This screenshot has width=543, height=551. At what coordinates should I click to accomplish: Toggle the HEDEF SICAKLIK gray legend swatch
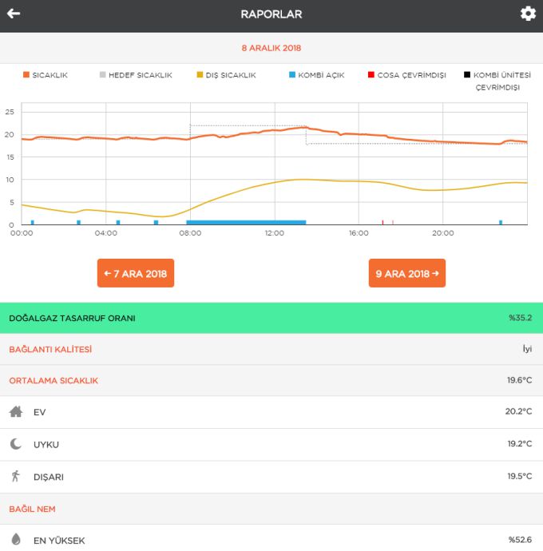coord(102,74)
